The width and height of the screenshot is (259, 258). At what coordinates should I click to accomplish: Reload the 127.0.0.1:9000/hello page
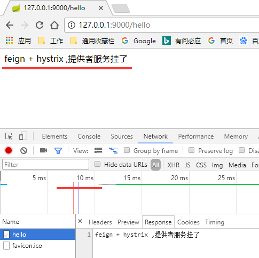(x=40, y=25)
